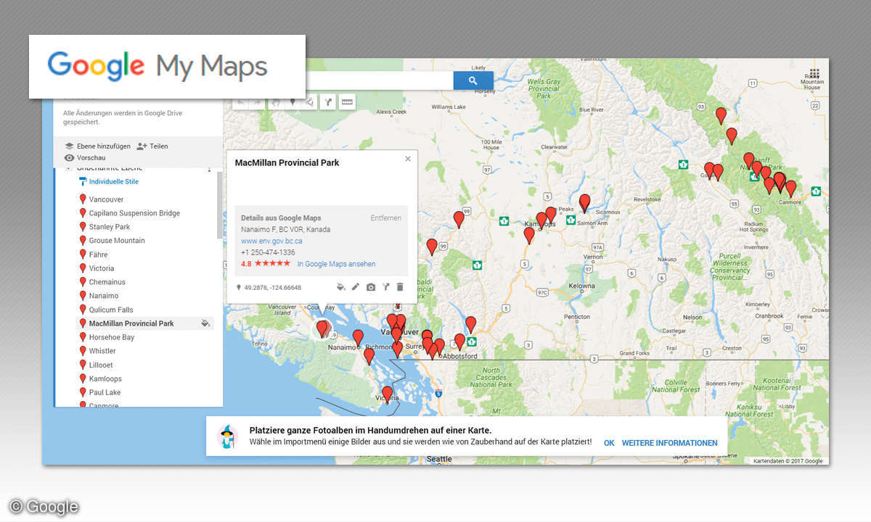Viewport: 871px width, 522px height.
Task: Click Teilen to share the map
Action: coord(152,146)
